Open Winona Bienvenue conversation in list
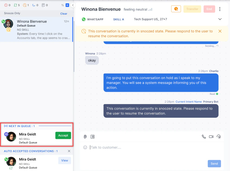Image resolution: width=230 pixels, height=171 pixels. coord(36,29)
